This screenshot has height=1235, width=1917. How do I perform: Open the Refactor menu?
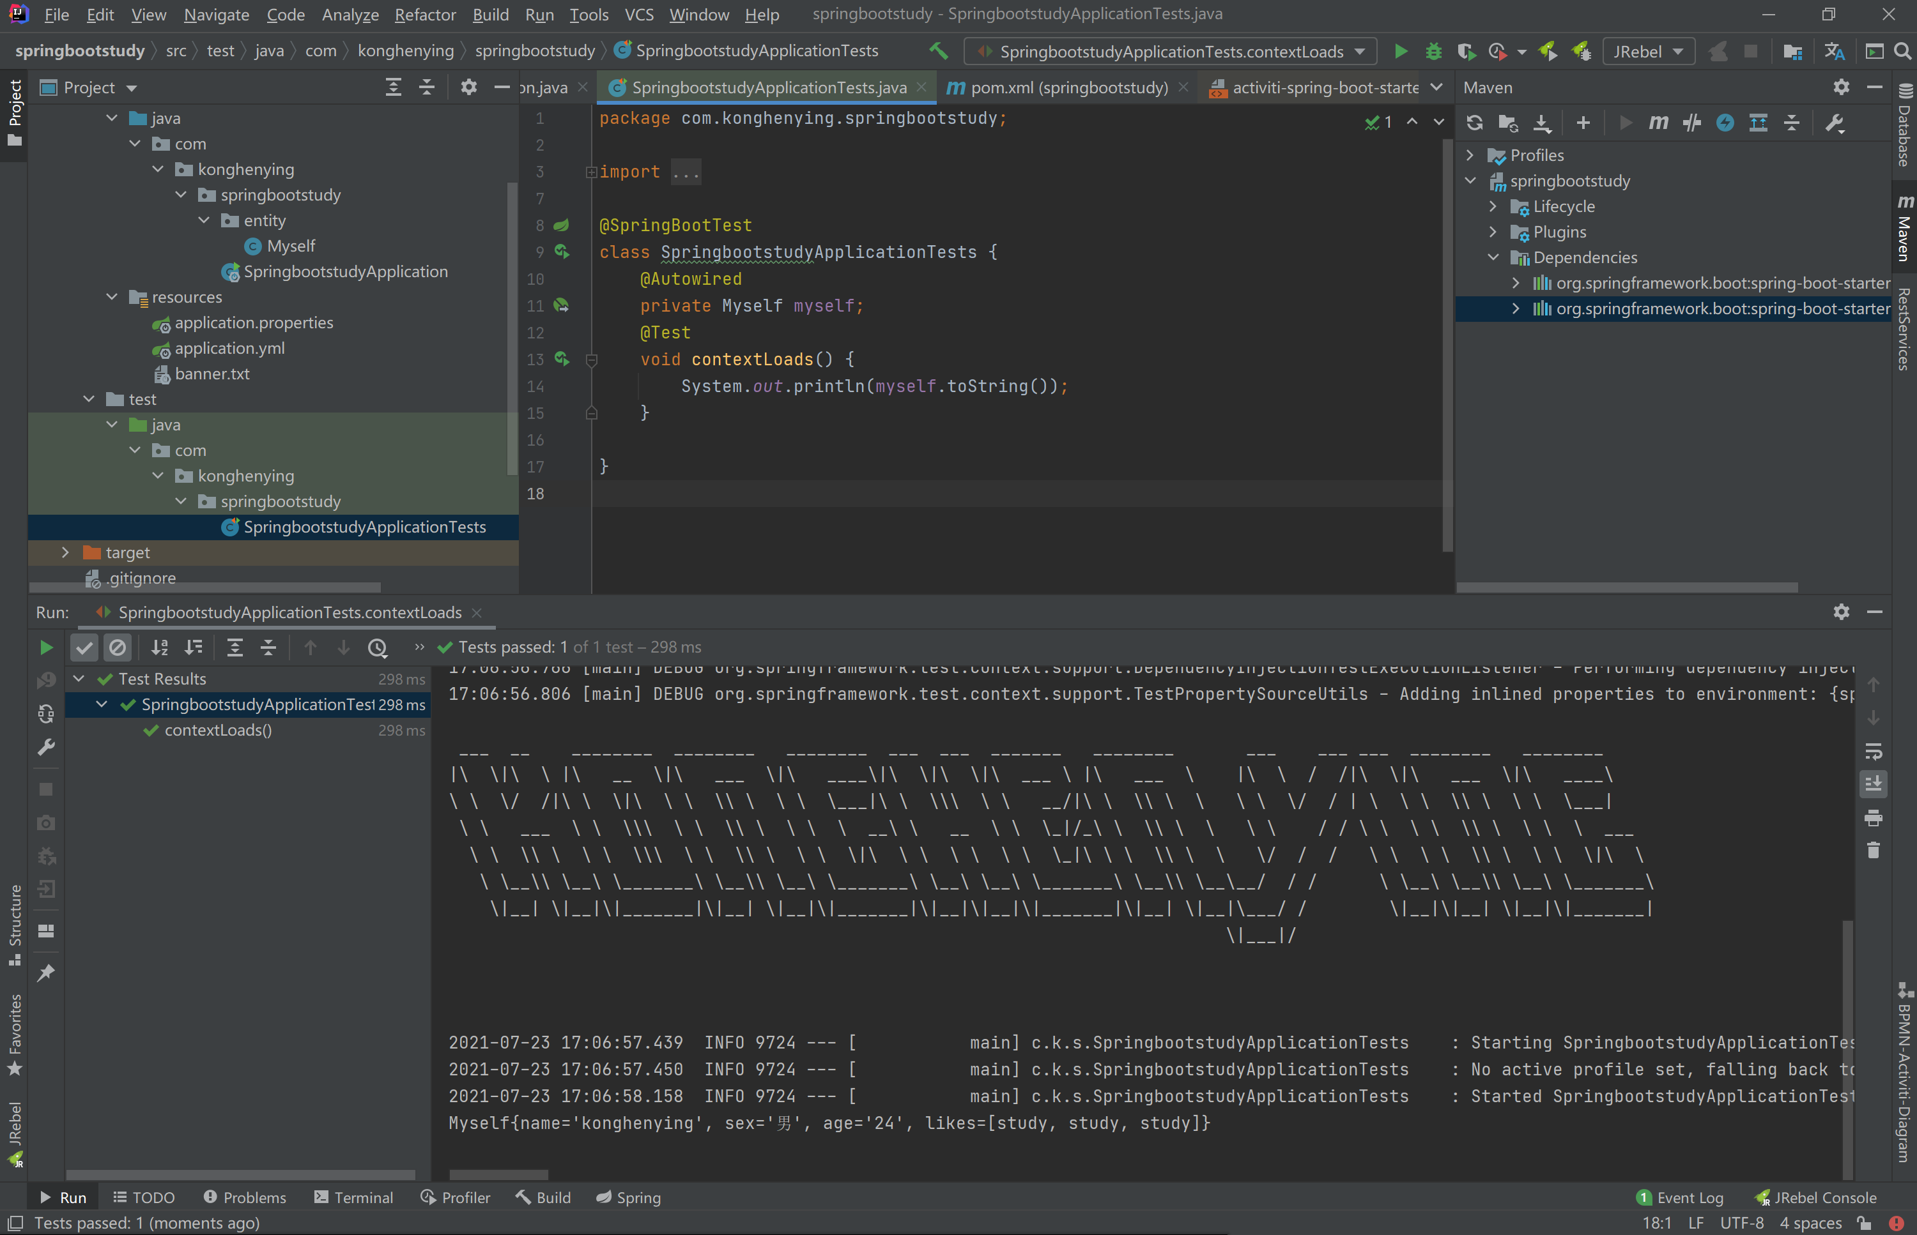tap(424, 15)
